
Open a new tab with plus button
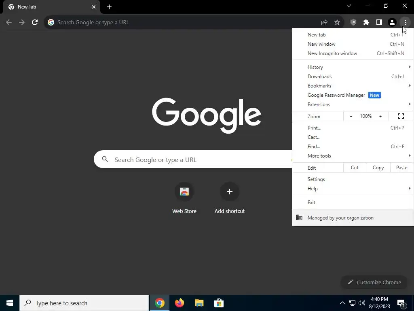(109, 7)
